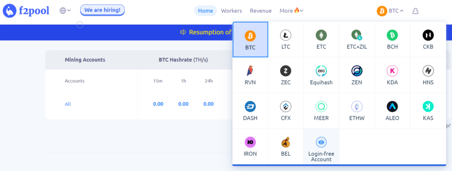
Task: Pick the MEER coin icon
Action: pos(321,106)
